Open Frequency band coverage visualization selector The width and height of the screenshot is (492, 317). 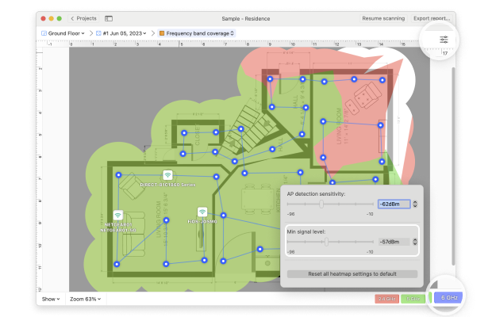(197, 33)
